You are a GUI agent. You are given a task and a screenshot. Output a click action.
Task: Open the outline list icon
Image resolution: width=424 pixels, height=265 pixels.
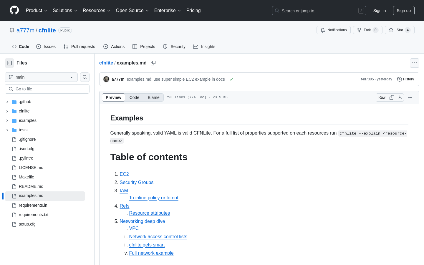point(410,97)
